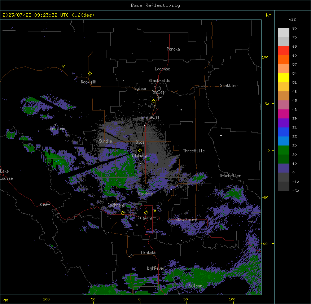Click the yellow station marker near RockyMH
Screen dimensions: 311x304
pos(90,74)
